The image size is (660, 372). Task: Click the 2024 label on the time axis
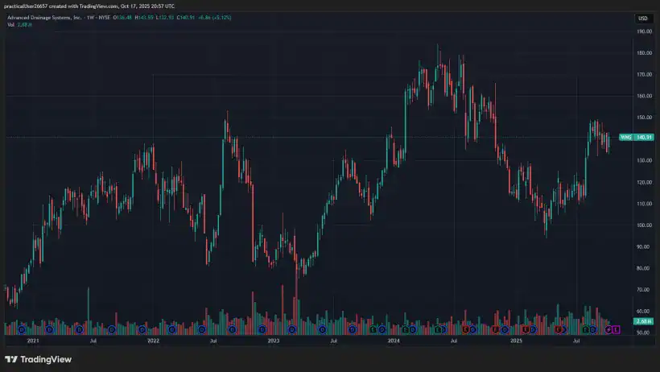tap(394, 341)
